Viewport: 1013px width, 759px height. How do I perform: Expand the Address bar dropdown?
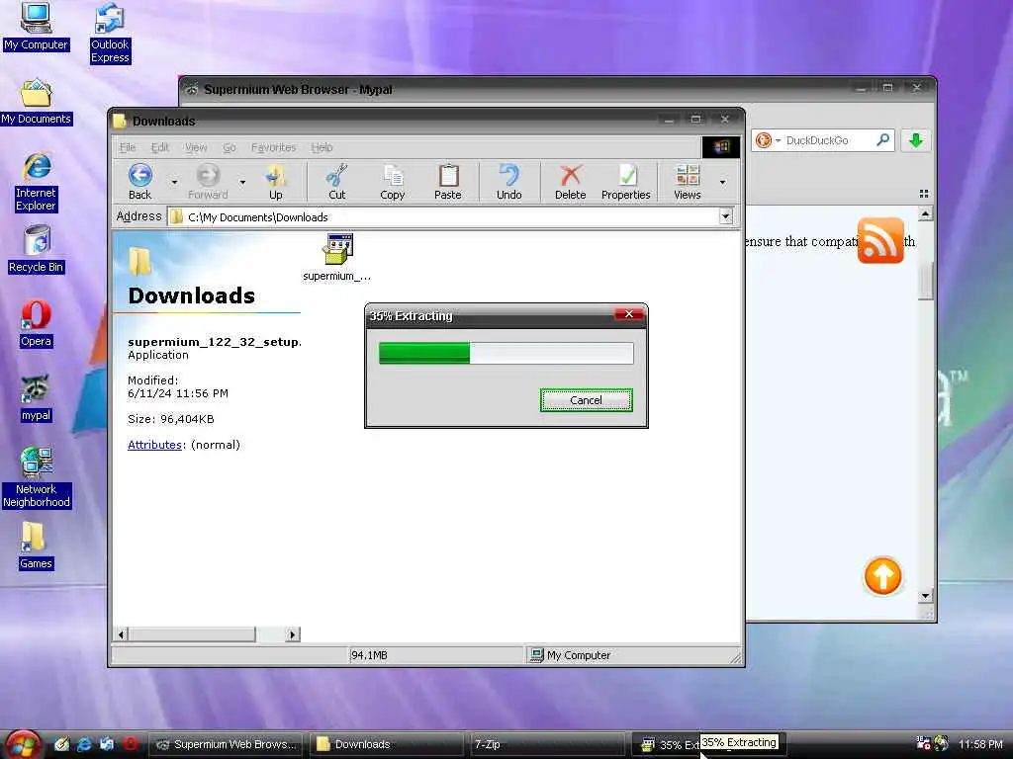726,216
